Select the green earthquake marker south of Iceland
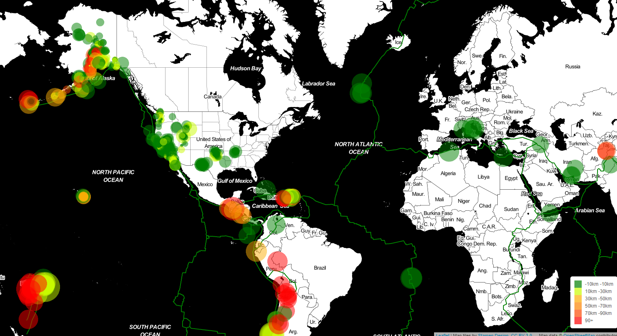The width and height of the screenshot is (617, 336). 361,93
